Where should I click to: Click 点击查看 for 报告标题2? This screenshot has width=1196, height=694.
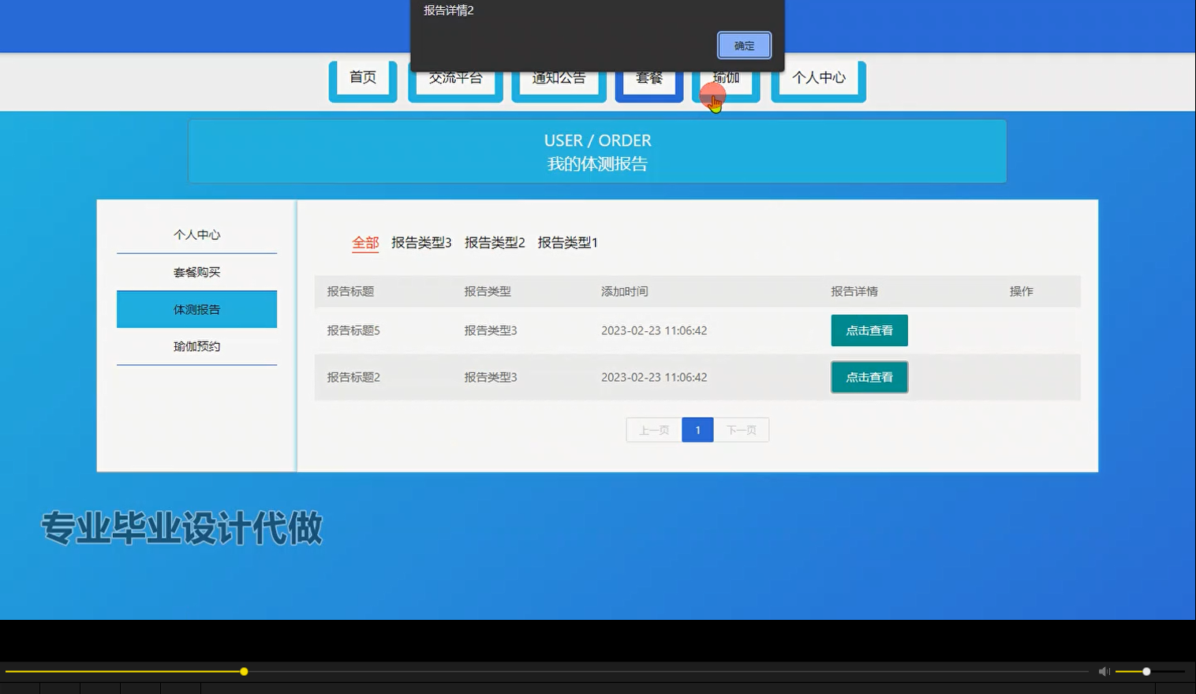click(869, 377)
